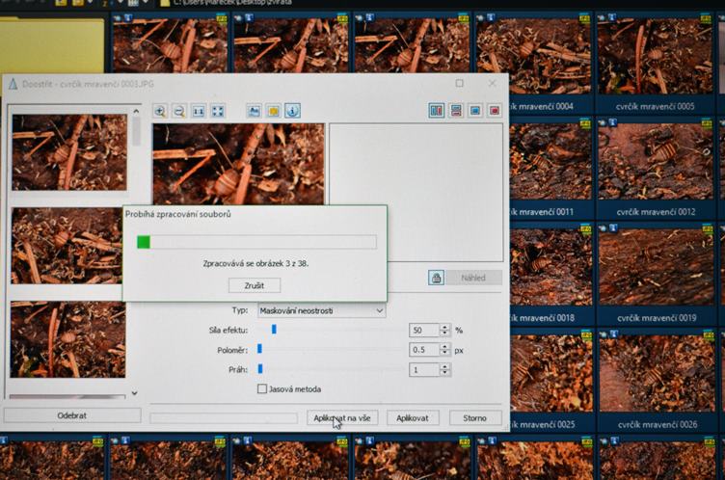Click the Náhled preview button
Viewport: 725px width, 480px height.
pos(473,278)
